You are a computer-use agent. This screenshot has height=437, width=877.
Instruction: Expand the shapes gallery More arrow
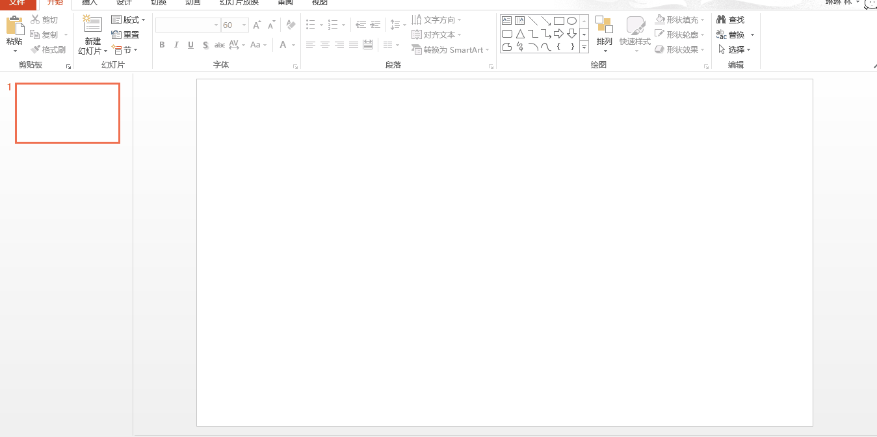tap(584, 47)
